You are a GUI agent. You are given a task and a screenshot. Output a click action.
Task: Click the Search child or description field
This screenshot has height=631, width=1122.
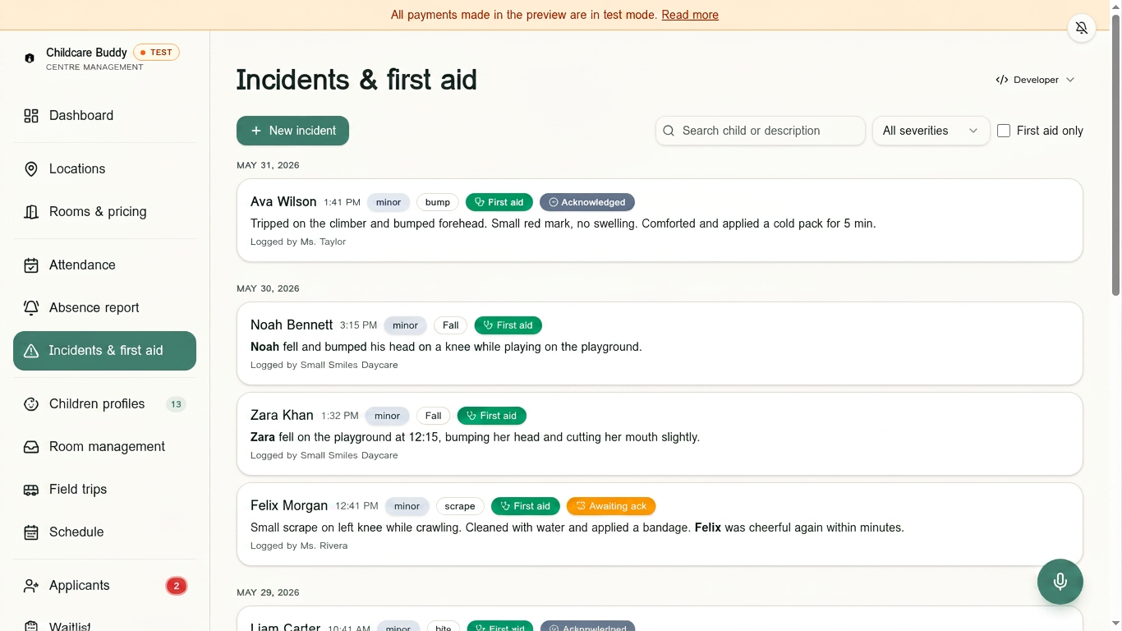click(x=761, y=131)
